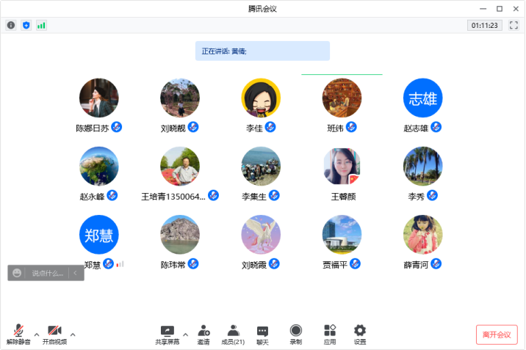Open the 邀请 invite icon
The height and width of the screenshot is (350, 526).
pos(203,335)
